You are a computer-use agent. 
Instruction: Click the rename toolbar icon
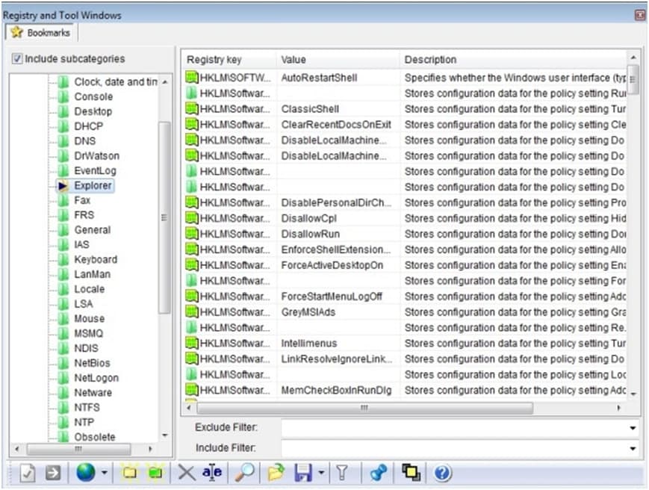pyautogui.click(x=211, y=472)
